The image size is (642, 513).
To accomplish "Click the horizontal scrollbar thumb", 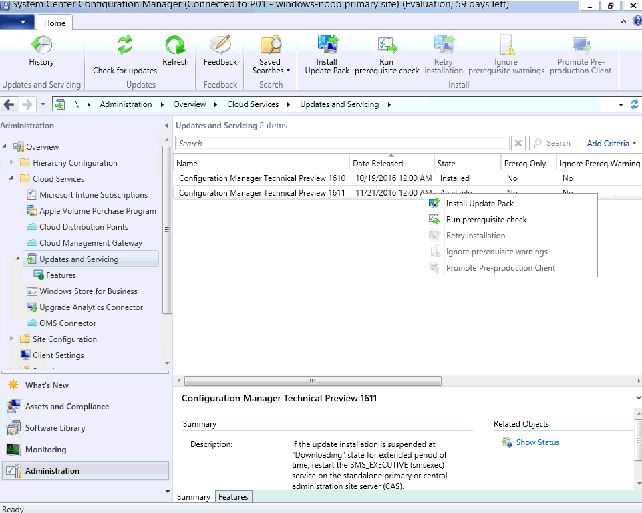I will coord(313,381).
